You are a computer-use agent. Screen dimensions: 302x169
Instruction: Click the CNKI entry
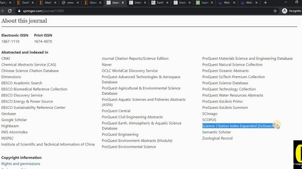(x=5, y=58)
